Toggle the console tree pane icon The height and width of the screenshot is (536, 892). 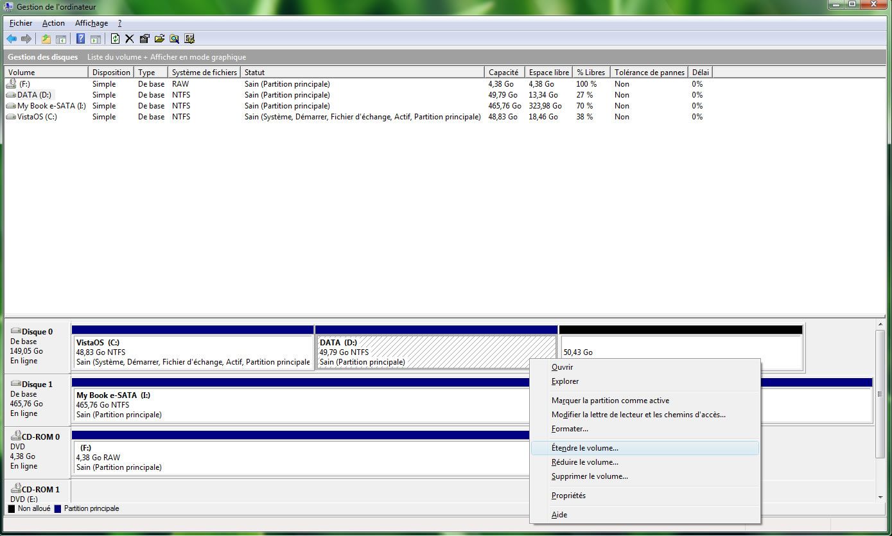click(x=61, y=39)
